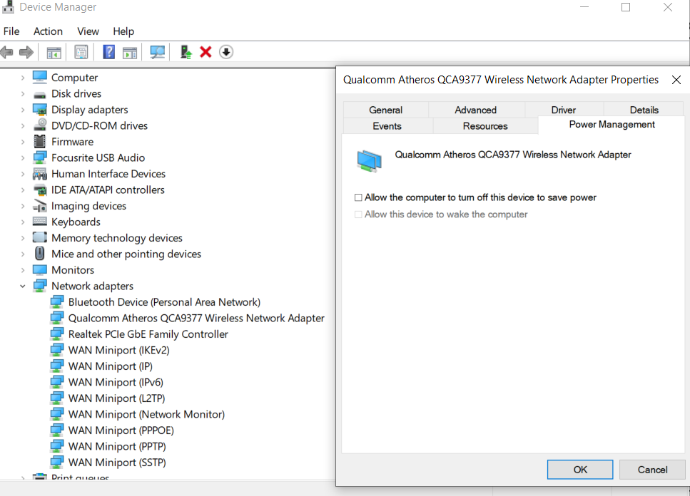The width and height of the screenshot is (690, 496).
Task: Select Qualcomm Atheros QCA9377 adapter in tree
Action: (x=196, y=318)
